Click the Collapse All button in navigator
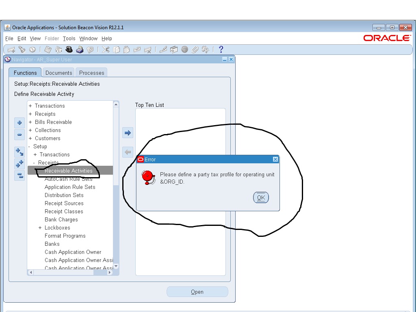 tap(19, 175)
